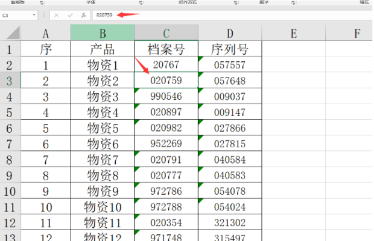Select cell with value 040584
This screenshot has width=374, height=241.
(230, 159)
